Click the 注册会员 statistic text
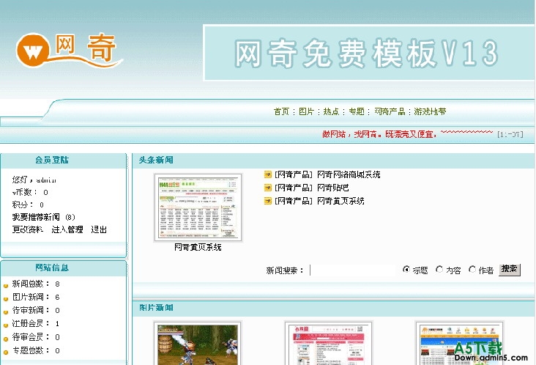Screen dimensions: 536x365 pos(36,323)
